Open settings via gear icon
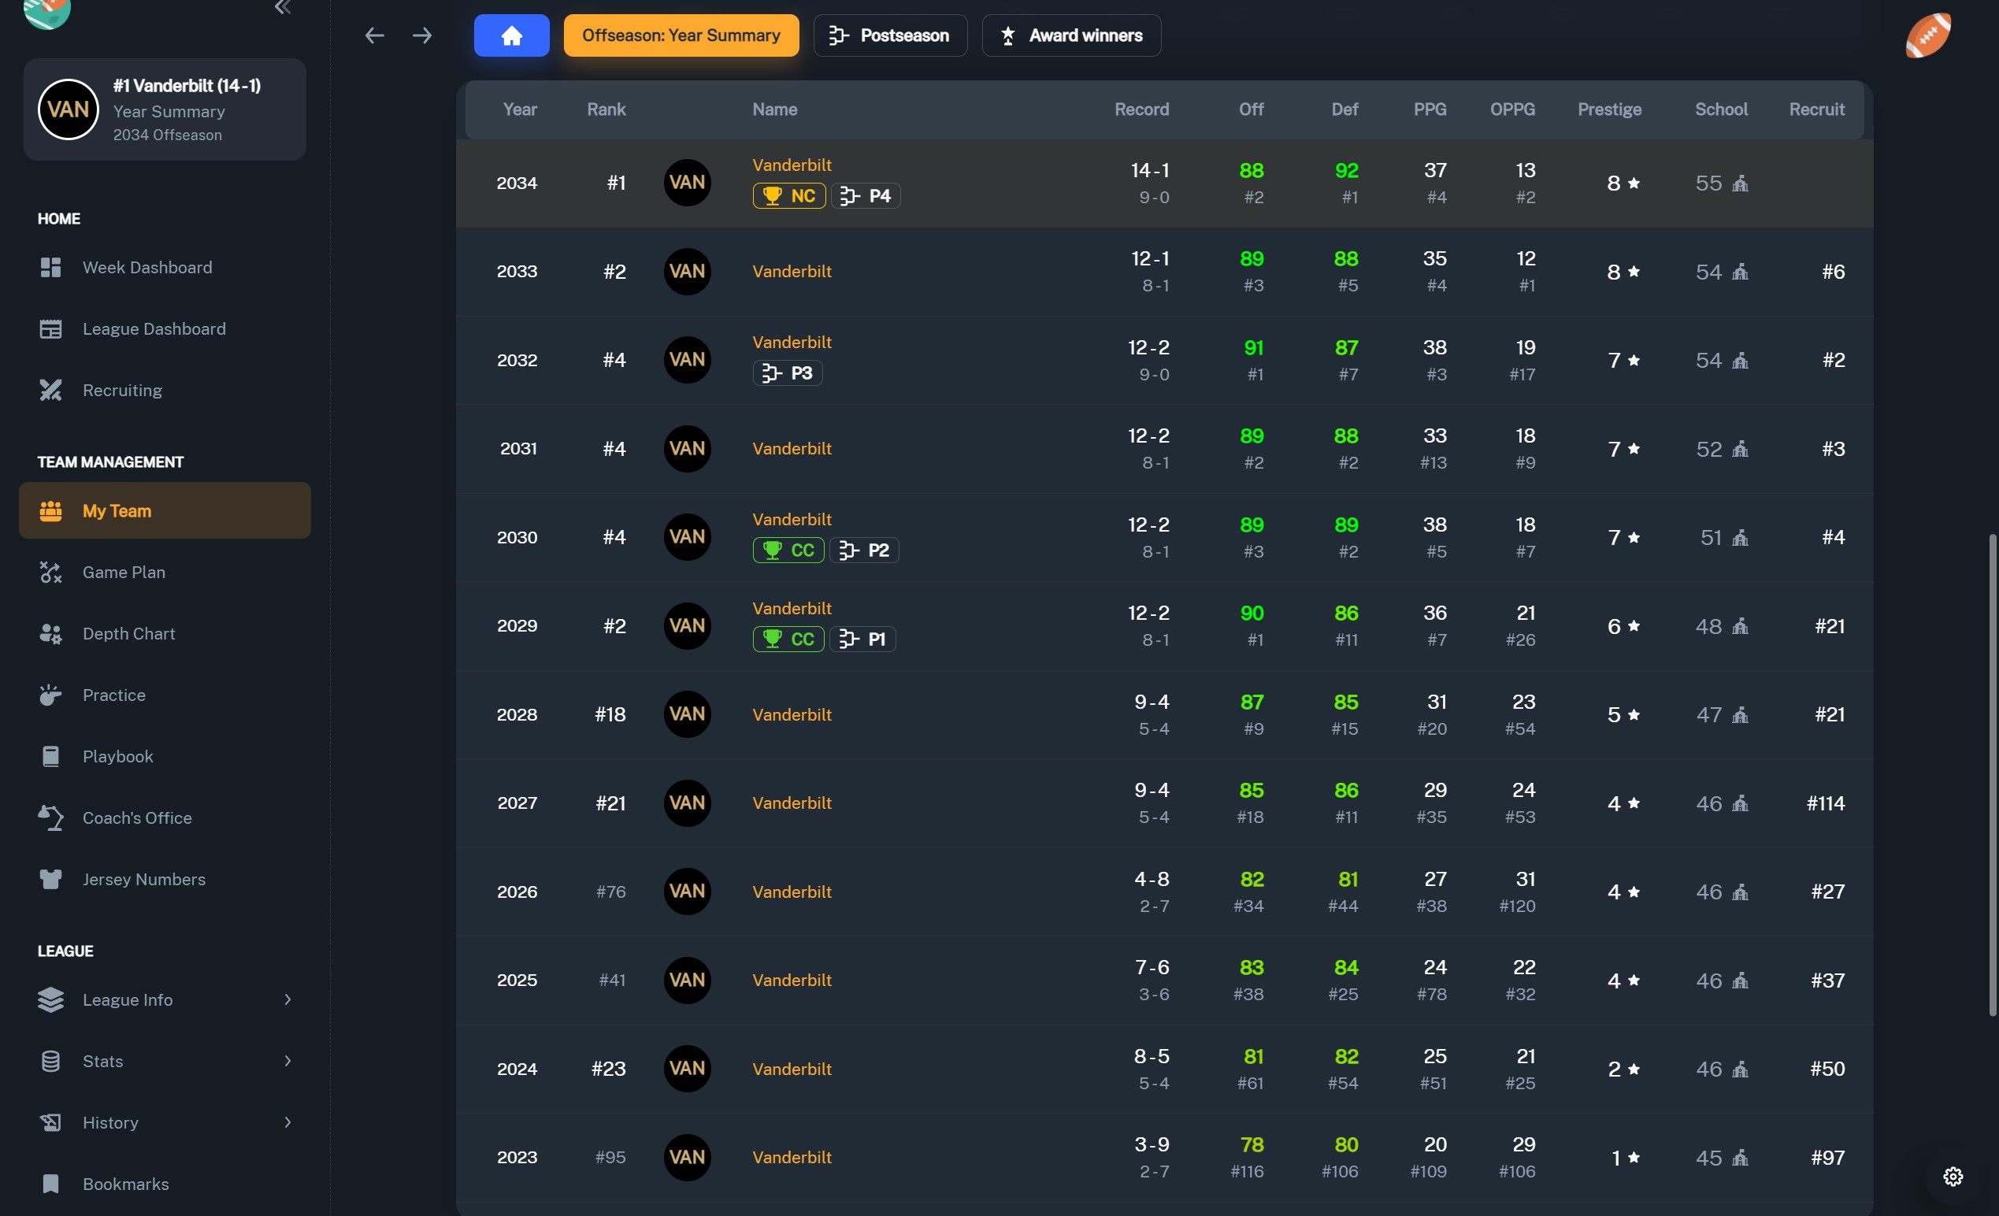The width and height of the screenshot is (1999, 1216). (1953, 1177)
